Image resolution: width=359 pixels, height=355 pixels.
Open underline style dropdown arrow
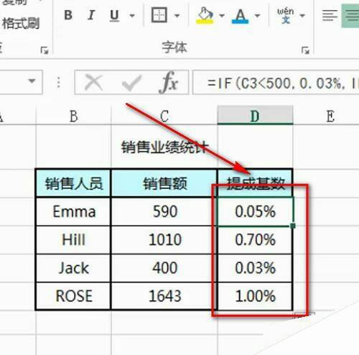(132, 16)
